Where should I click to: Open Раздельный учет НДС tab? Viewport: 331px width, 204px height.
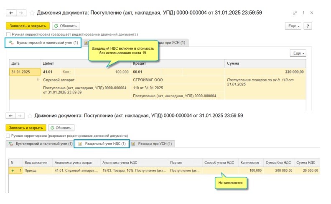pos(102,144)
